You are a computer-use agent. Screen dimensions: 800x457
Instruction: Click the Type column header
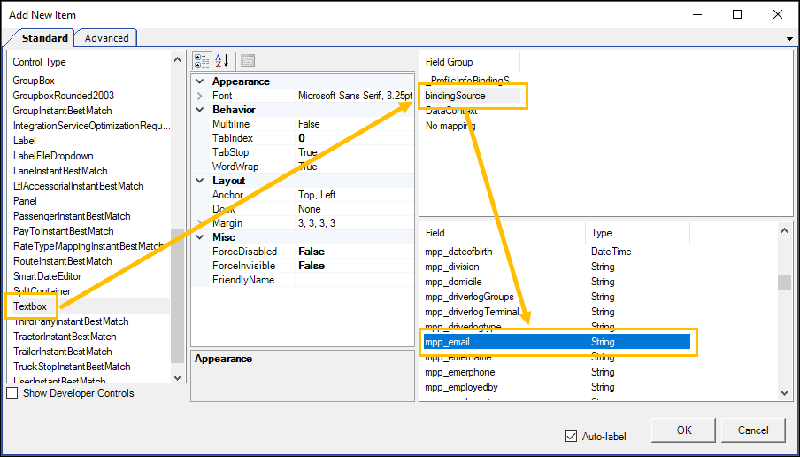[638, 233]
